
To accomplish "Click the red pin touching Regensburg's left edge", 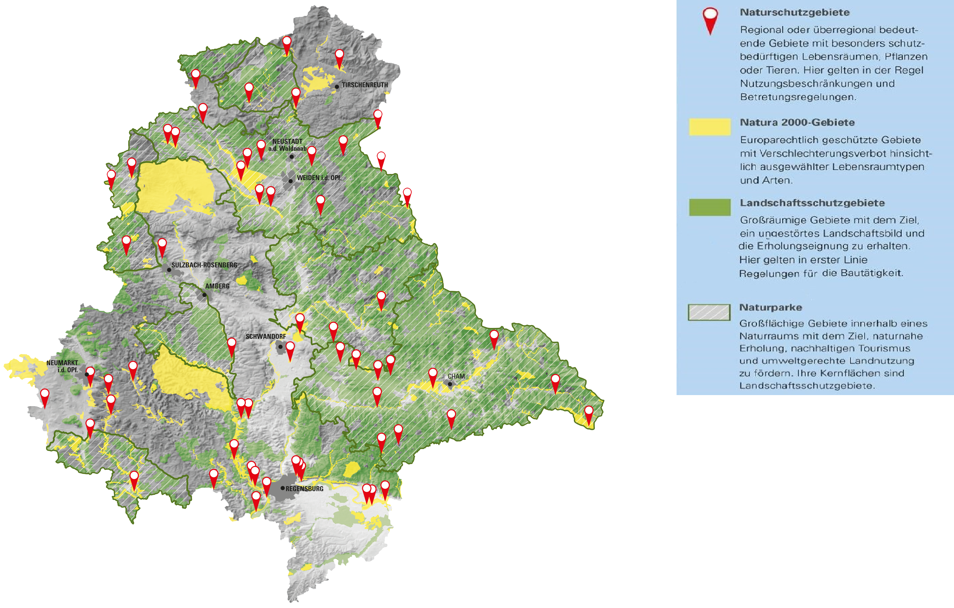I will [x=267, y=487].
